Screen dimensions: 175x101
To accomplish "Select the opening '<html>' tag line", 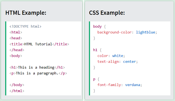I will (16, 32).
